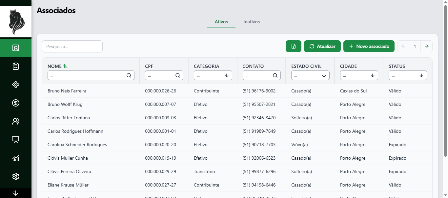Image resolution: width=448 pixels, height=198 pixels.
Task: Click the Novo associado button
Action: point(369,46)
